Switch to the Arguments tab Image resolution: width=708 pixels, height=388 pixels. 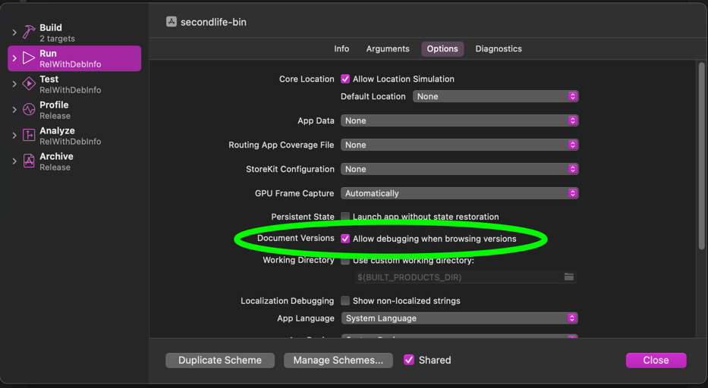pos(388,48)
